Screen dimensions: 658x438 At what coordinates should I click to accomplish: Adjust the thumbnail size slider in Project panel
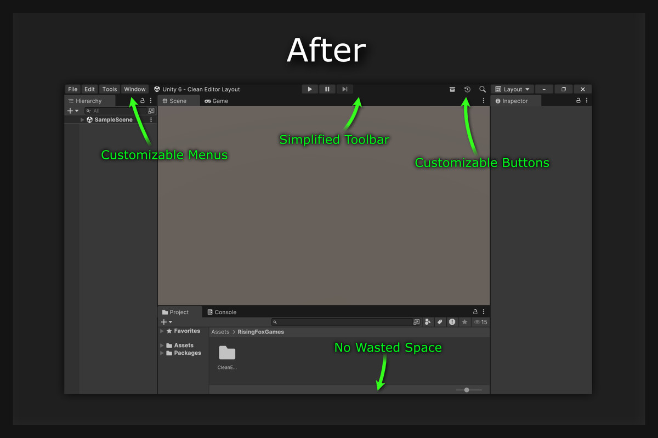point(468,389)
